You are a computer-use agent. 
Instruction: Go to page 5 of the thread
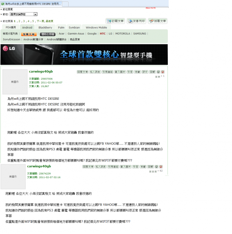coord(33,21)
